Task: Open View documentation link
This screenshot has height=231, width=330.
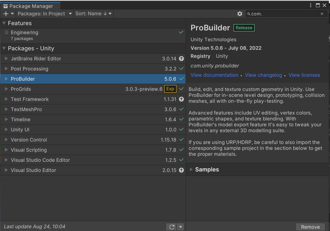Action: point(214,75)
